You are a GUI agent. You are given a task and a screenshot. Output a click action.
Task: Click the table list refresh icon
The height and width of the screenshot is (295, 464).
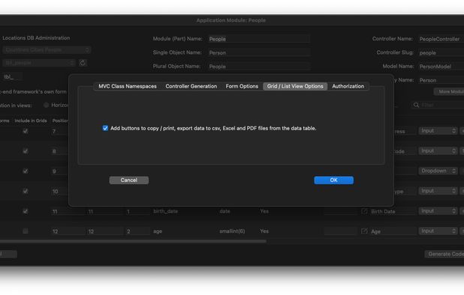point(83,63)
